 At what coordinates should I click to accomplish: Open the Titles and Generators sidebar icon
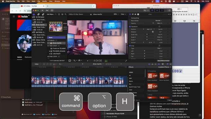(x=43, y=14)
